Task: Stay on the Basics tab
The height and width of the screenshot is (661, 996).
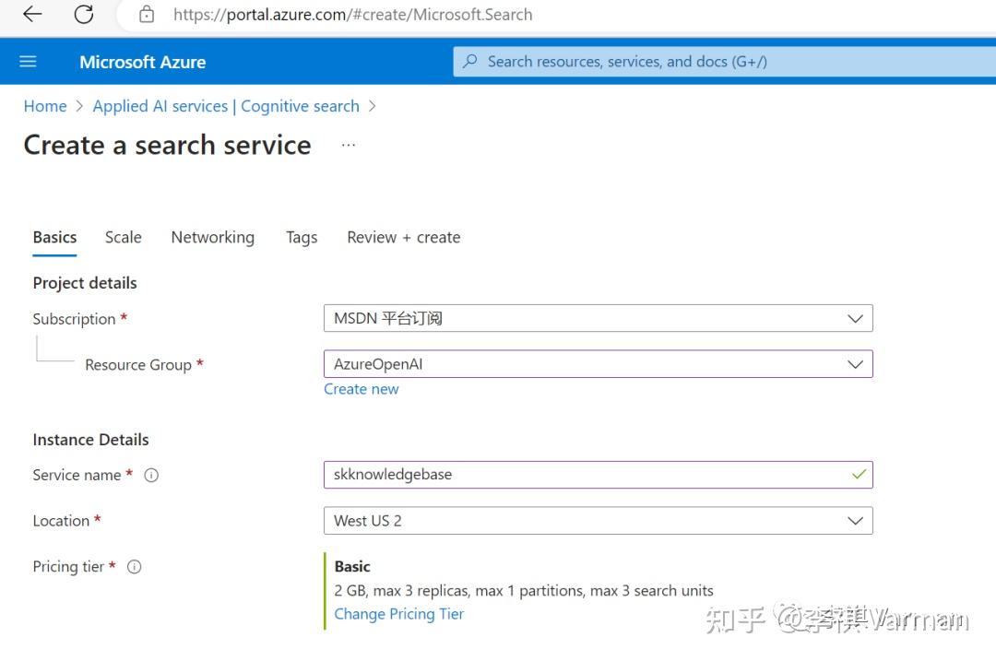Action: (x=54, y=237)
